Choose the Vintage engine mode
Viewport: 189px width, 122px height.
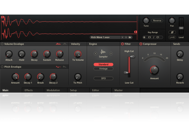[103, 69]
